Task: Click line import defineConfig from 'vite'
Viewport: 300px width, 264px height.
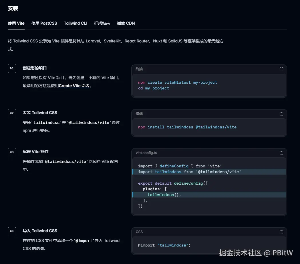Action: coord(180,166)
